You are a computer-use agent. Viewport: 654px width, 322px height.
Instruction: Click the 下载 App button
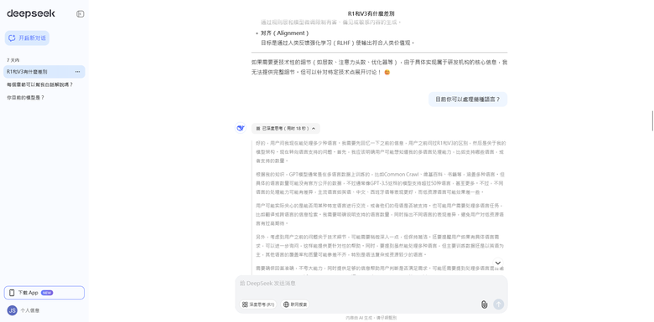(x=44, y=293)
